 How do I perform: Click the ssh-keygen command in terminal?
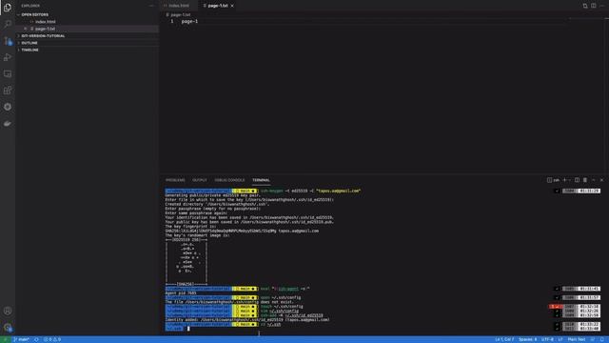pyautogui.click(x=310, y=191)
